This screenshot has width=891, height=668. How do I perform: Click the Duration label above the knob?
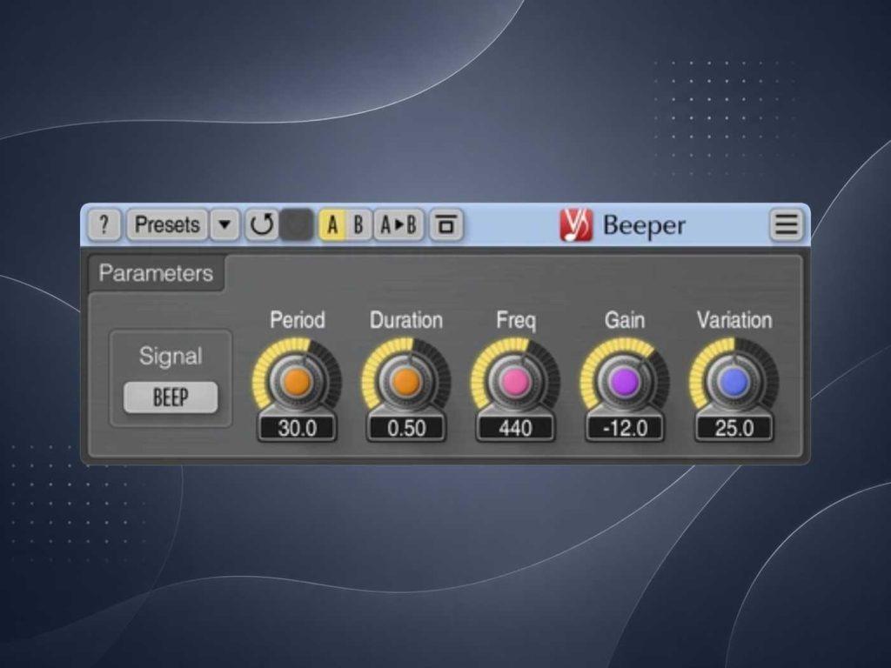[406, 320]
